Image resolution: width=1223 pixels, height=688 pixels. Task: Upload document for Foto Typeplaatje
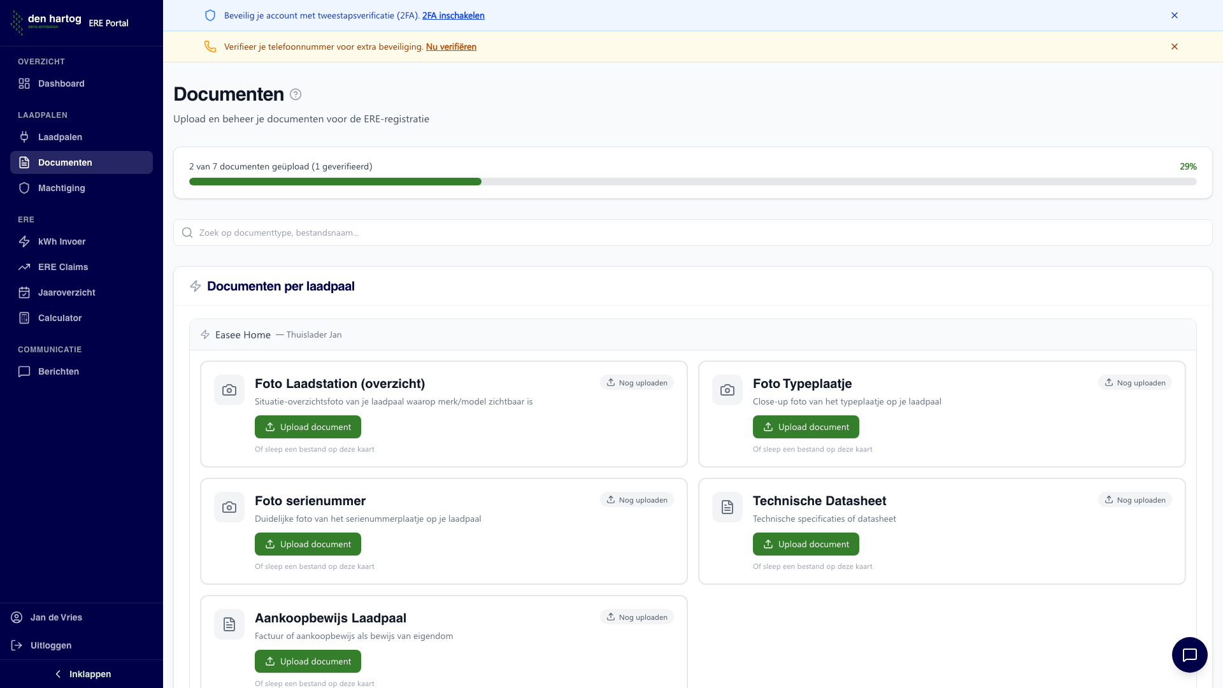[806, 427]
